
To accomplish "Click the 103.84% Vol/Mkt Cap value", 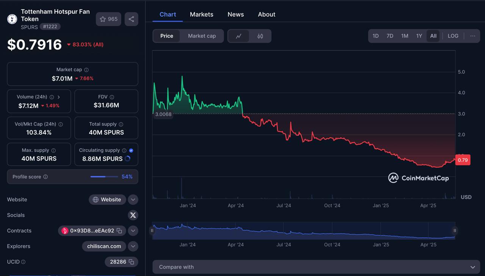I will click(x=39, y=133).
